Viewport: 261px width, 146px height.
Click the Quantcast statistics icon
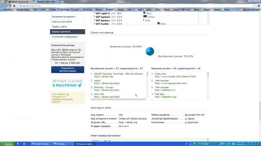click(x=186, y=122)
